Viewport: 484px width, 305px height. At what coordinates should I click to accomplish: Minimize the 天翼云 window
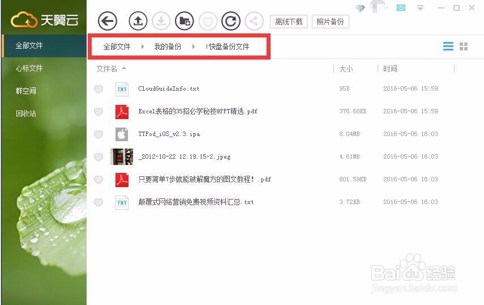[x=442, y=8]
